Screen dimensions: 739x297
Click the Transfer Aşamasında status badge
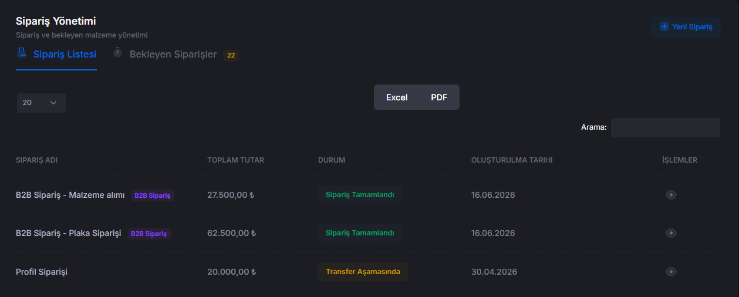pyautogui.click(x=363, y=272)
